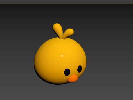Select the chick's orange beak object
Viewport: 133px width, 100px height.
click(73, 79)
